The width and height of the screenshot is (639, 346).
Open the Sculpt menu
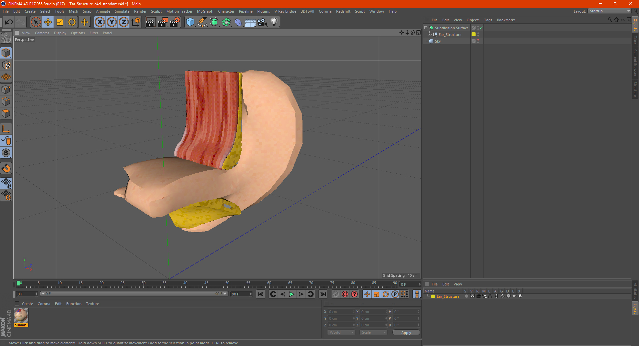156,11
